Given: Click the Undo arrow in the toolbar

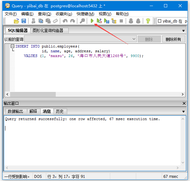Looking at the screenshot, I should [x=65, y=21].
